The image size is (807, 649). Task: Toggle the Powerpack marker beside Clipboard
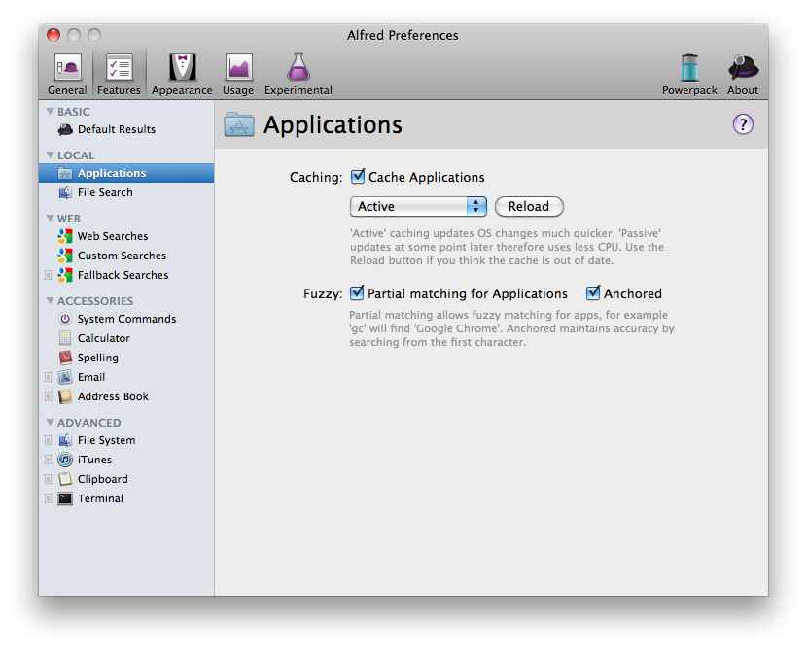[x=48, y=479]
